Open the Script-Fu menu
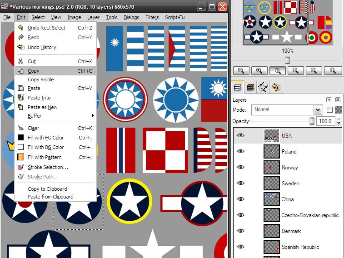344x258 pixels. (175, 17)
